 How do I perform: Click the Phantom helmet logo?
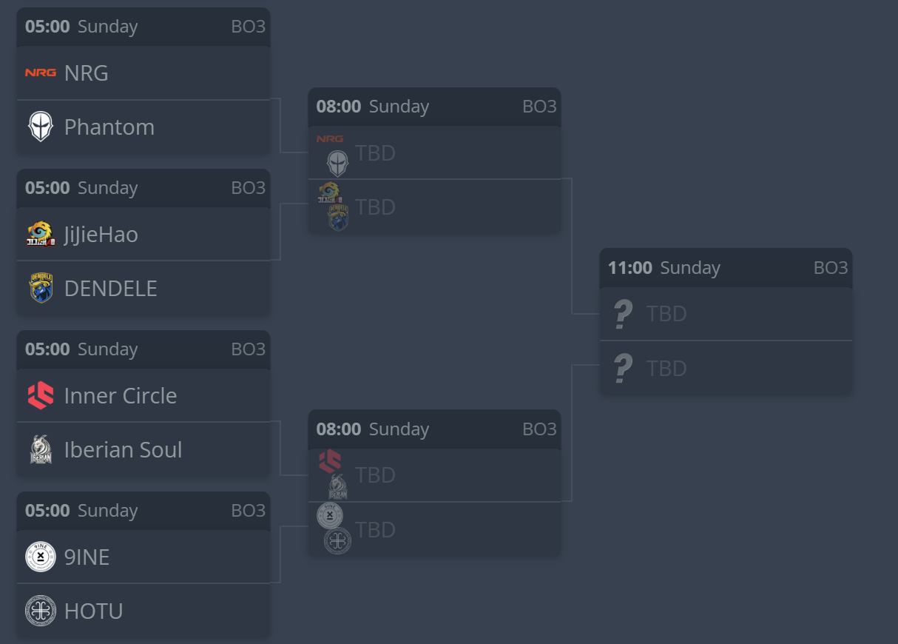point(41,127)
